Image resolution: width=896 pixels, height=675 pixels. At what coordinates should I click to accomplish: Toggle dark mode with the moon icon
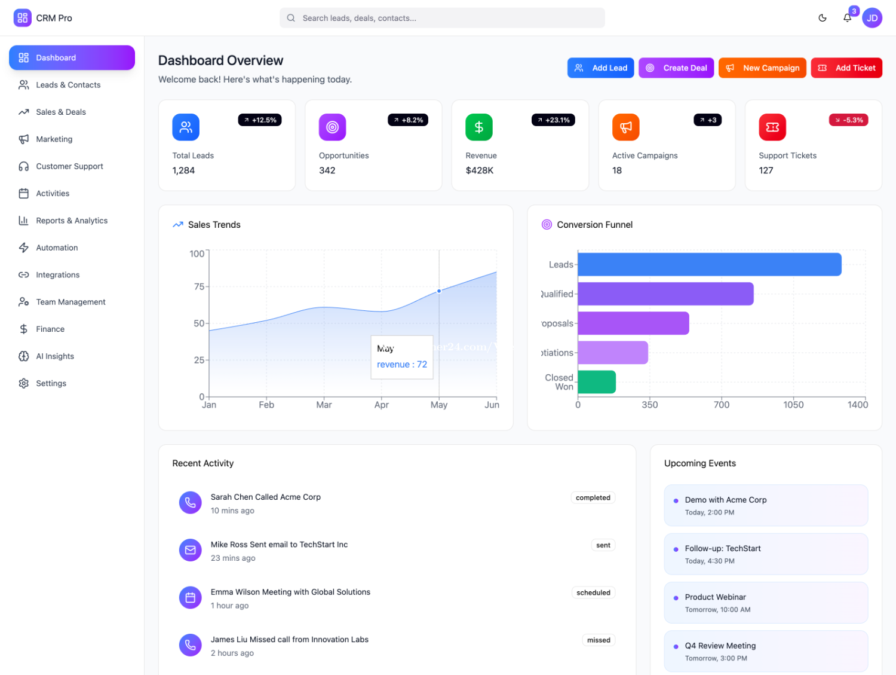(x=823, y=18)
